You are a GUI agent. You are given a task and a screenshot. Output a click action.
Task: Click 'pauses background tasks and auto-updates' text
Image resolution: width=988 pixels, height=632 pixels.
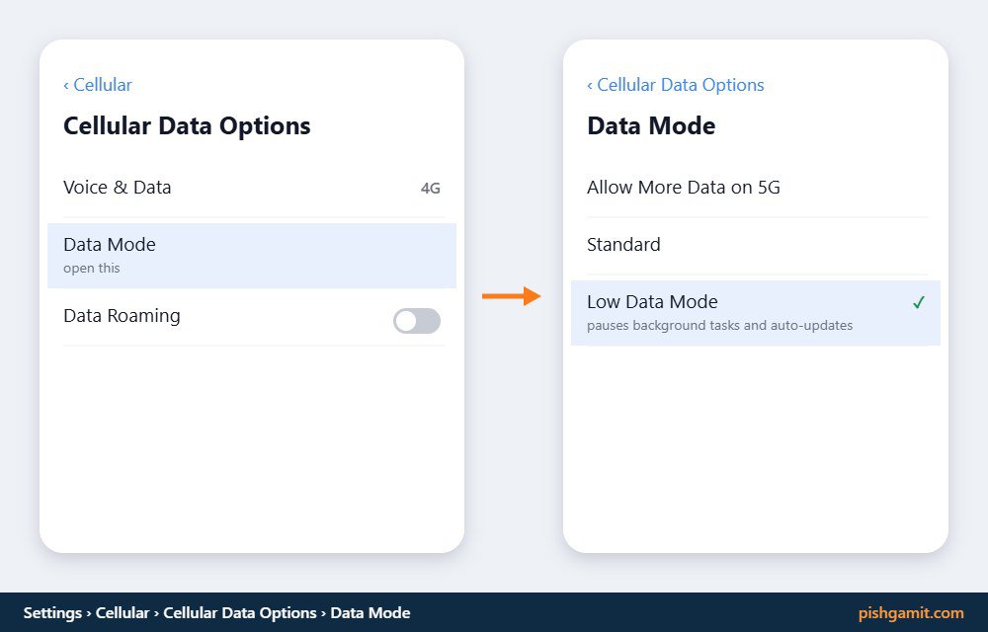coord(719,326)
